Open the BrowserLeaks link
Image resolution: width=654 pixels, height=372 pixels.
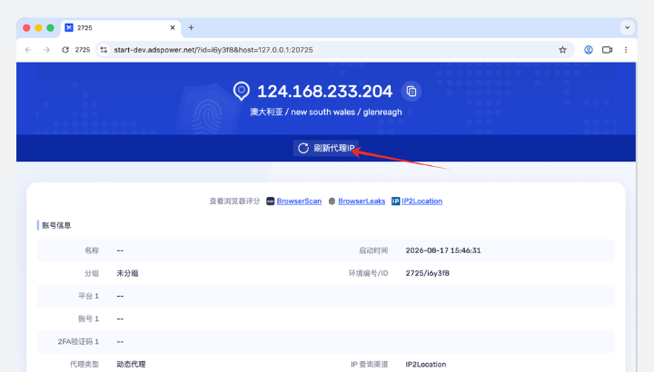pyautogui.click(x=362, y=201)
